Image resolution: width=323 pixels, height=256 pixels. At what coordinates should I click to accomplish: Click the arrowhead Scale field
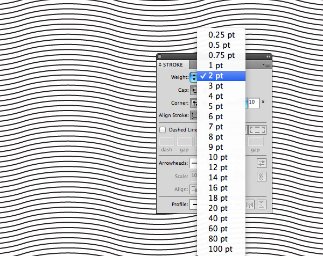pyautogui.click(x=194, y=177)
